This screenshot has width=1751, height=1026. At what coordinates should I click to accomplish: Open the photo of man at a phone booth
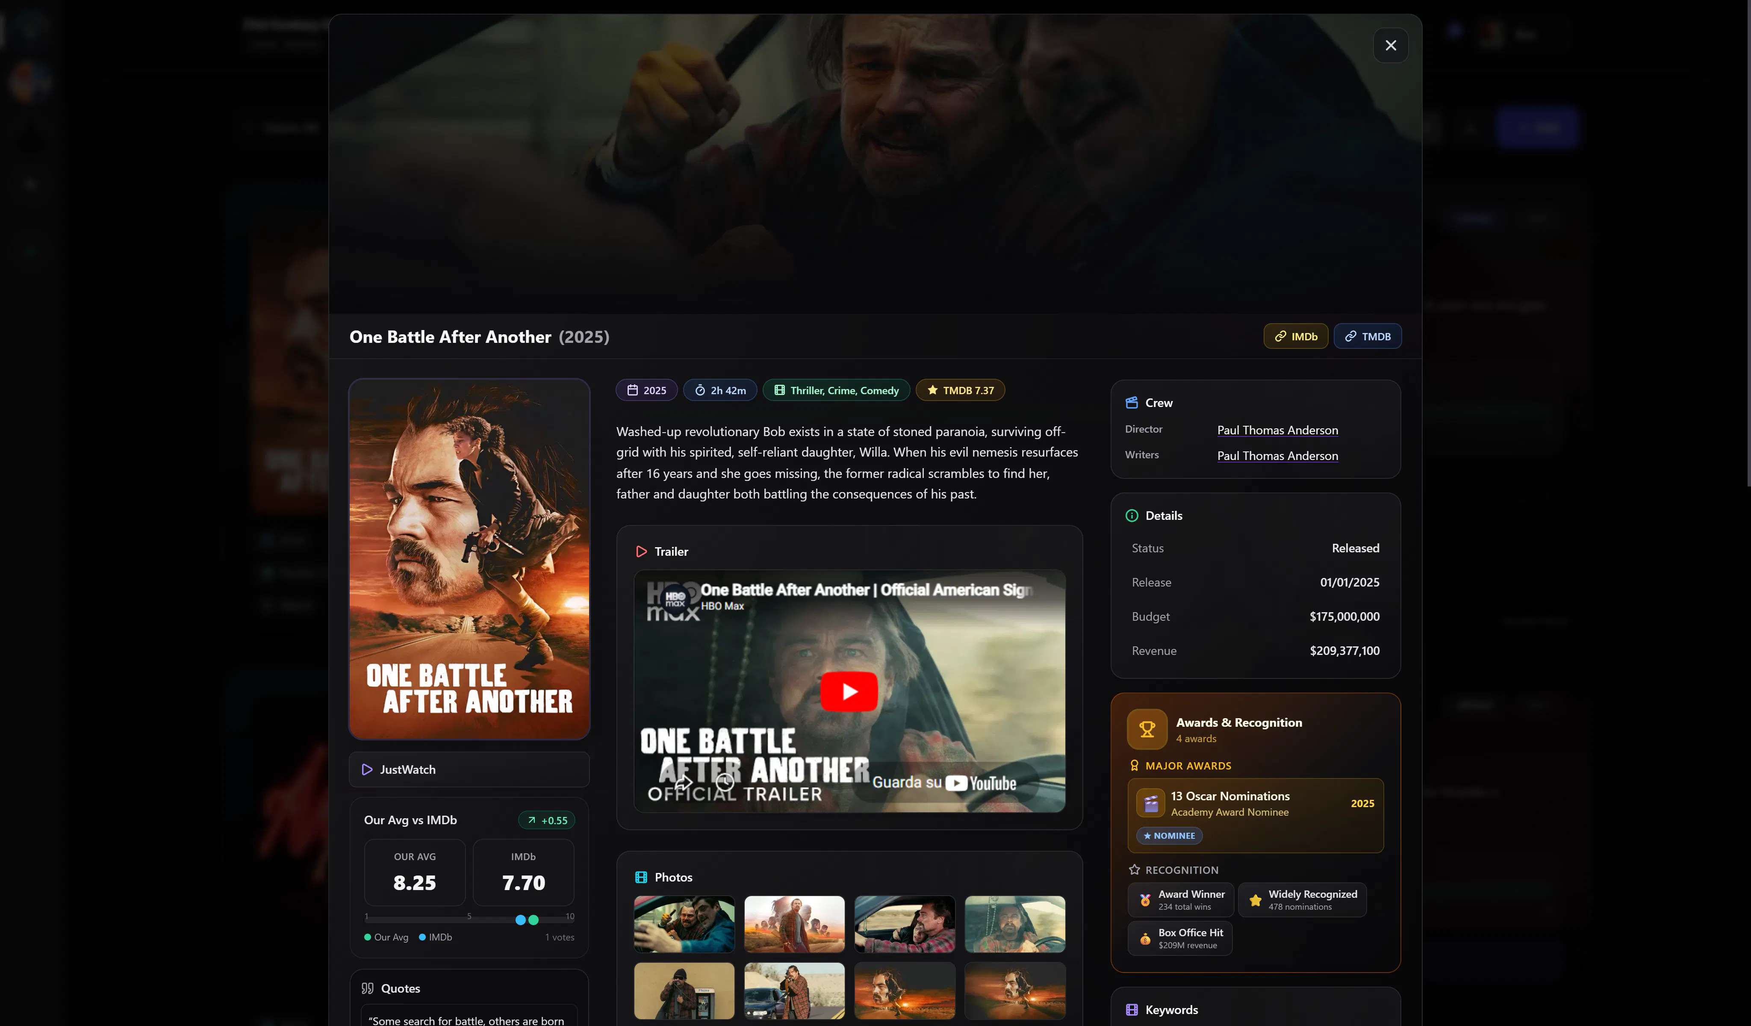[x=684, y=991]
